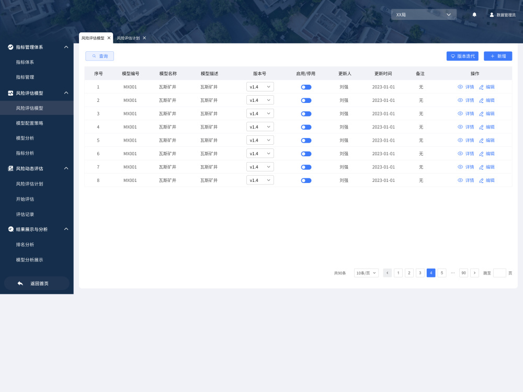The height and width of the screenshot is (392, 523).
Task: Open the v1.4 version dropdown in row 2
Action: pos(260,100)
